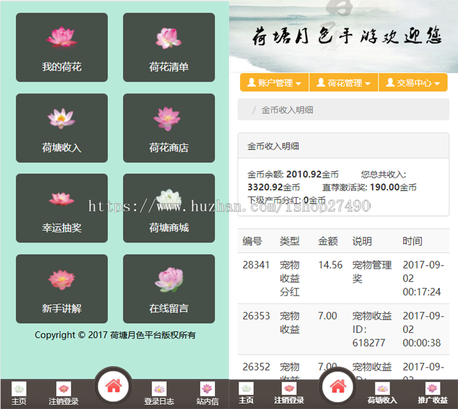Open the 在线留言 lotus tile
The image size is (458, 409).
point(169,289)
